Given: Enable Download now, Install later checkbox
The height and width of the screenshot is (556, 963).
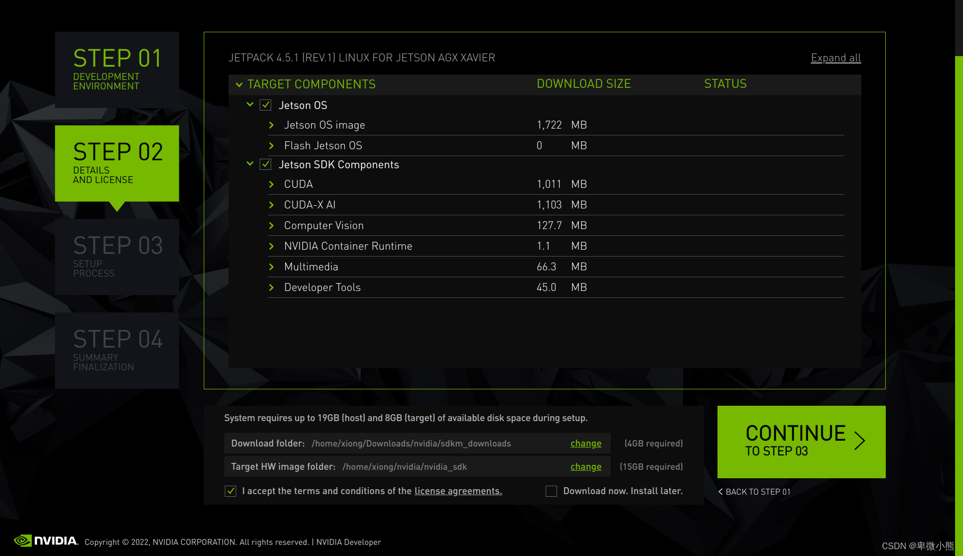Looking at the screenshot, I should (551, 491).
